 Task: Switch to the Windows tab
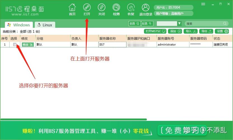[19, 25]
